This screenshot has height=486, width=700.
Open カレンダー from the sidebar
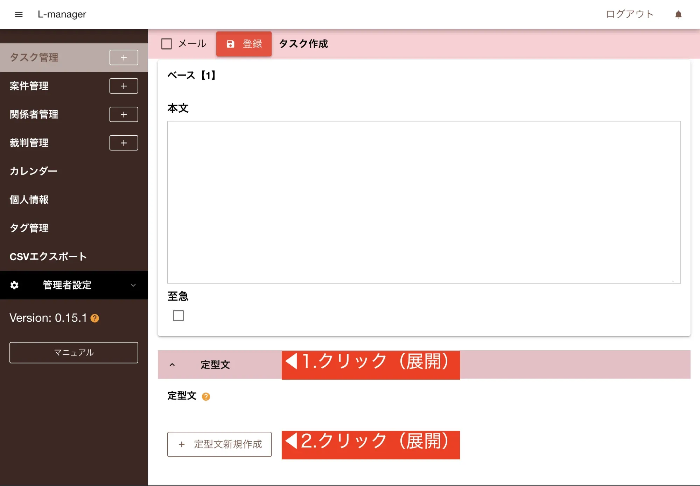click(33, 171)
